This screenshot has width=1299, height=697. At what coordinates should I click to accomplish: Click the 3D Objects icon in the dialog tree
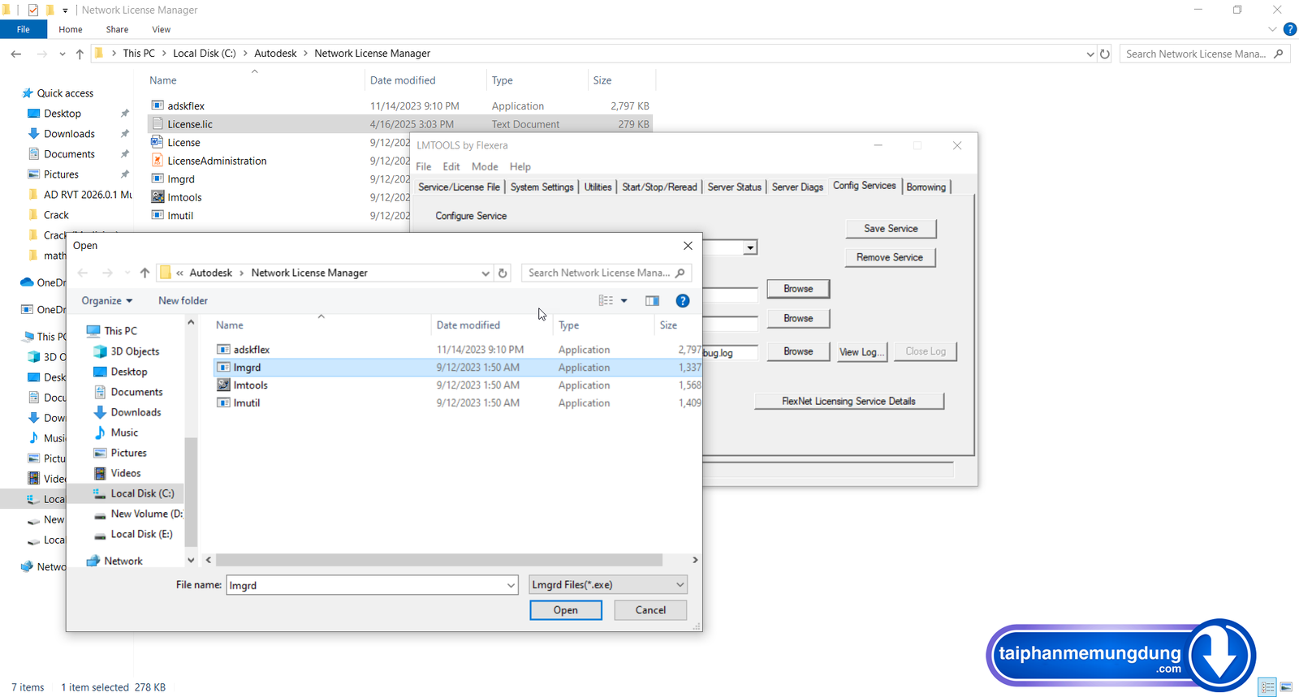coord(100,351)
